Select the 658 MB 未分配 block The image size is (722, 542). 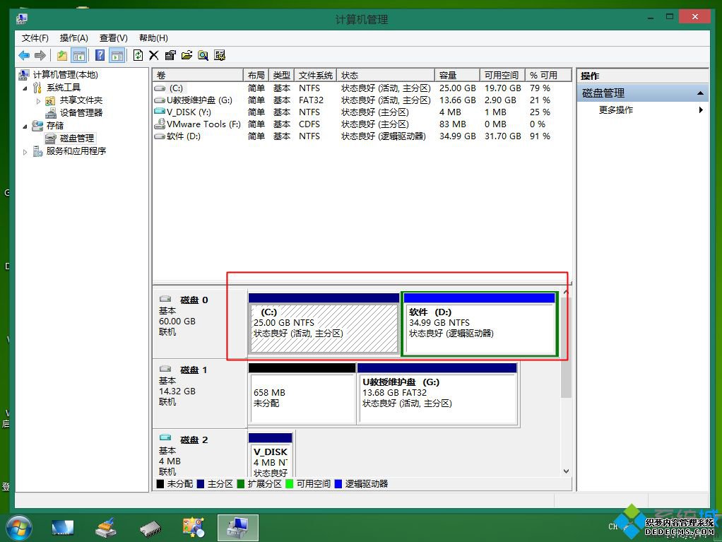302,394
